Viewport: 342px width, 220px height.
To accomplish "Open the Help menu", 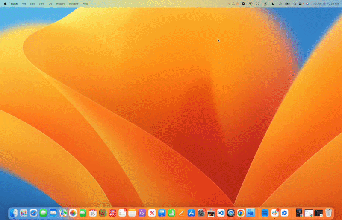I will tap(85, 4).
